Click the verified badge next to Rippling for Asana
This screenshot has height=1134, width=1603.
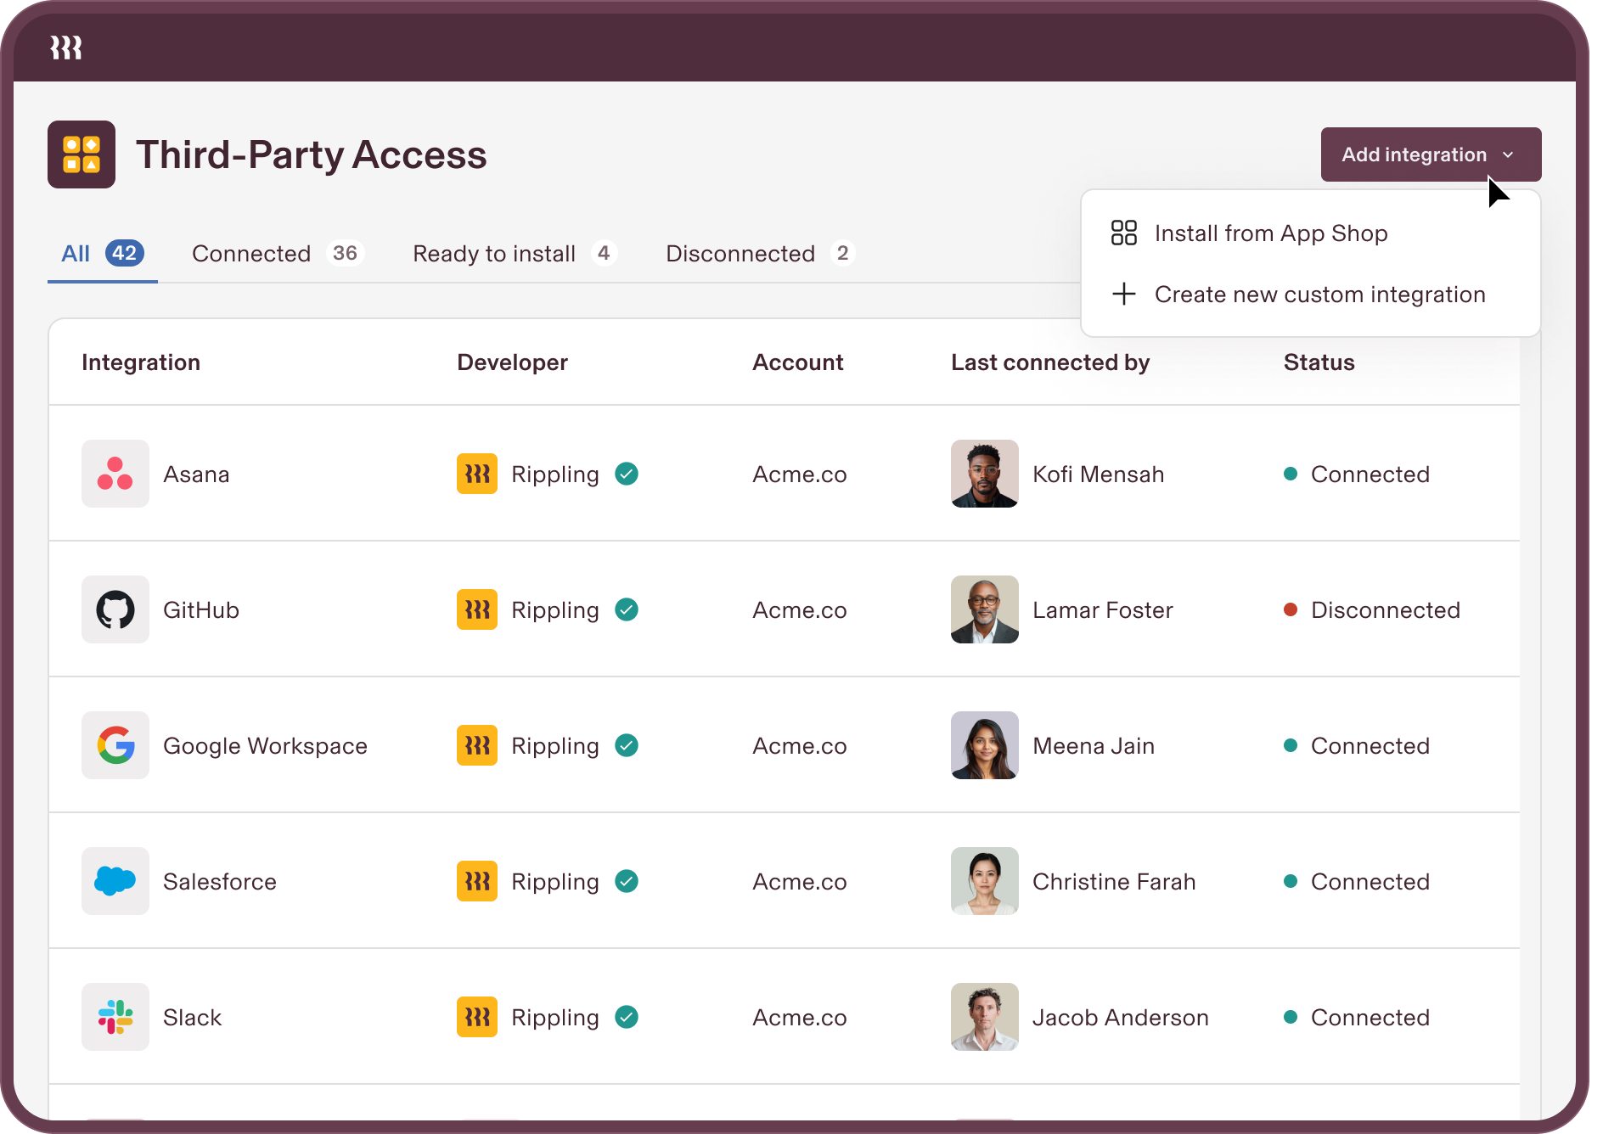pyautogui.click(x=627, y=474)
